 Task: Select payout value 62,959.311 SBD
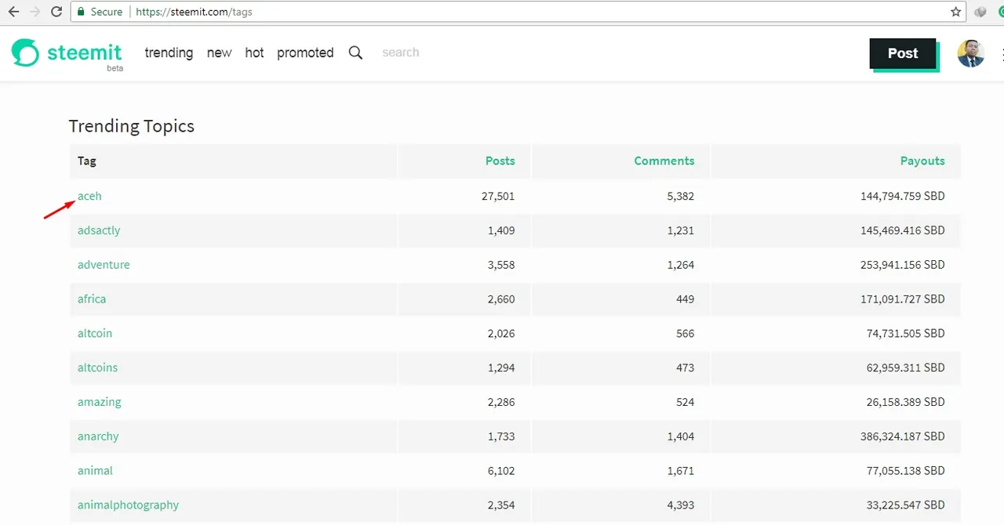[906, 367]
